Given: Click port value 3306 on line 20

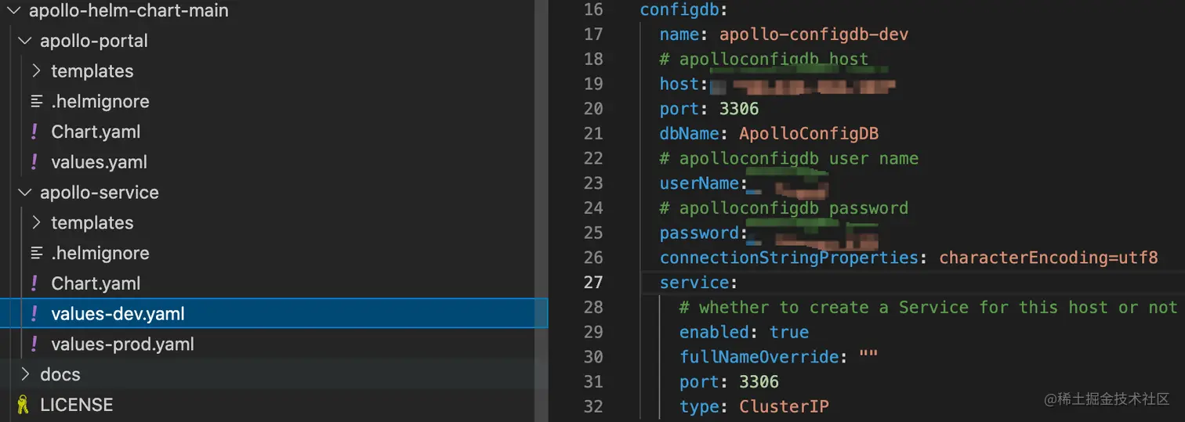Looking at the screenshot, I should (x=739, y=109).
